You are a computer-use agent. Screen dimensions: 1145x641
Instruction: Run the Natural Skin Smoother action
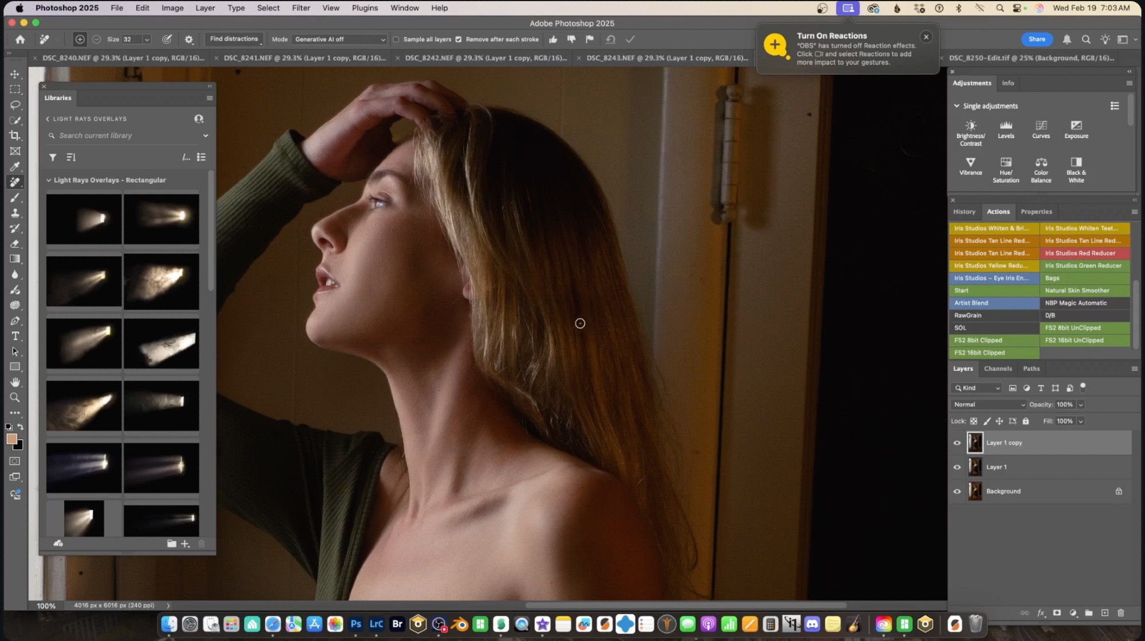pyautogui.click(x=1085, y=291)
